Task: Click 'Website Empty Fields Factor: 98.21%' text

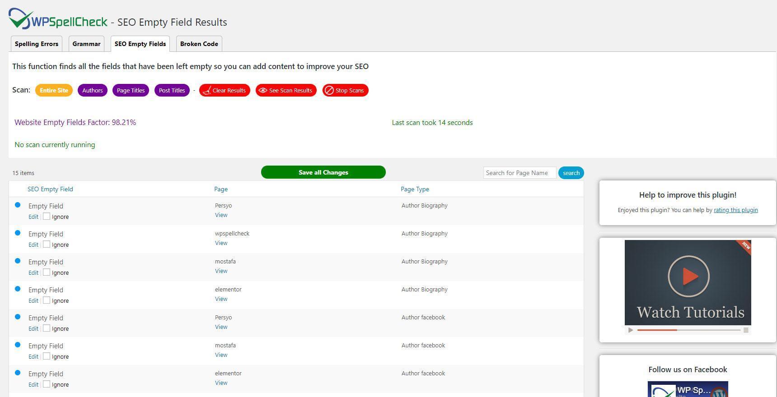Action: (75, 122)
